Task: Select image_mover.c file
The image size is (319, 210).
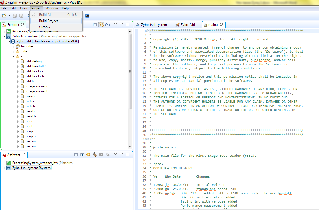Action: click(x=37, y=86)
